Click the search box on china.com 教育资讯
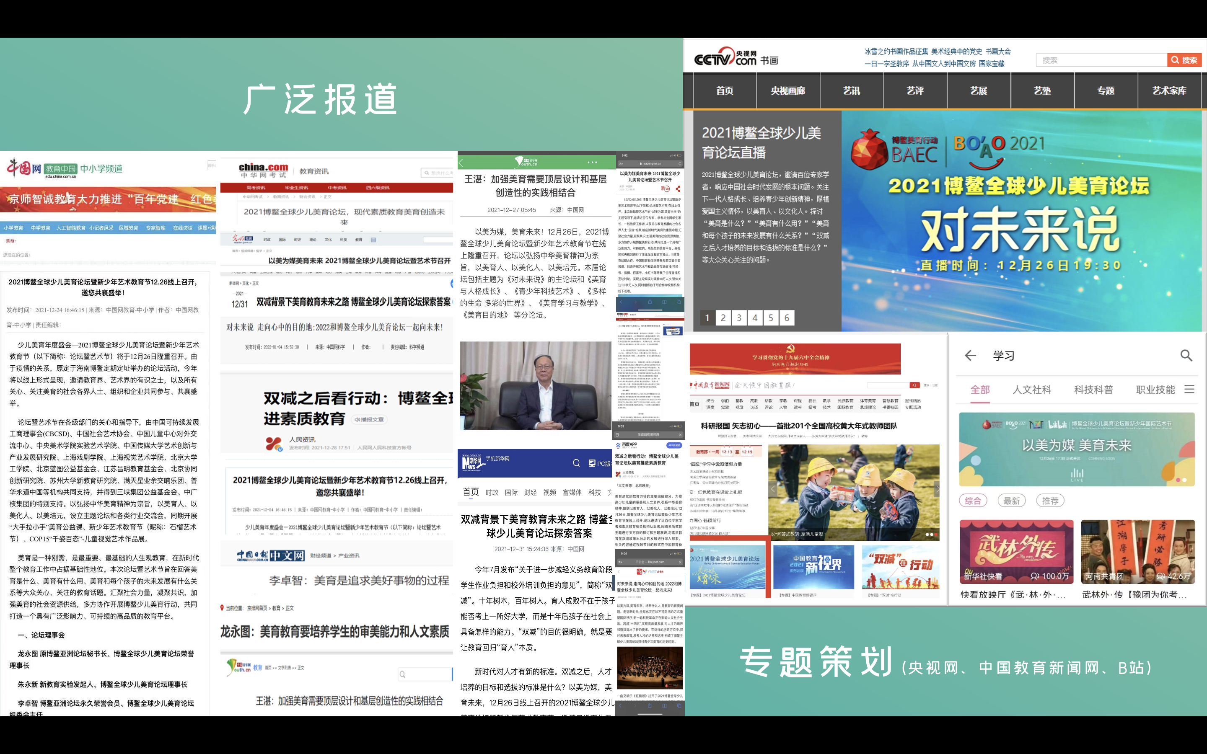This screenshot has width=1207, height=754. tap(437, 173)
